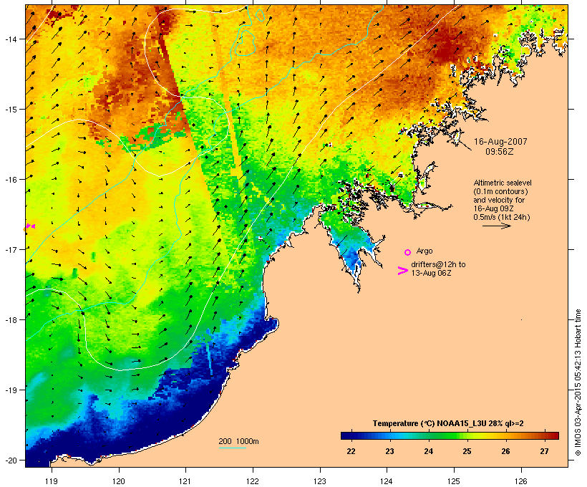
Task: Click the 'Temperature (°C) NOAA15_L3U 28% ql>=2' title
Action: pyautogui.click(x=448, y=424)
